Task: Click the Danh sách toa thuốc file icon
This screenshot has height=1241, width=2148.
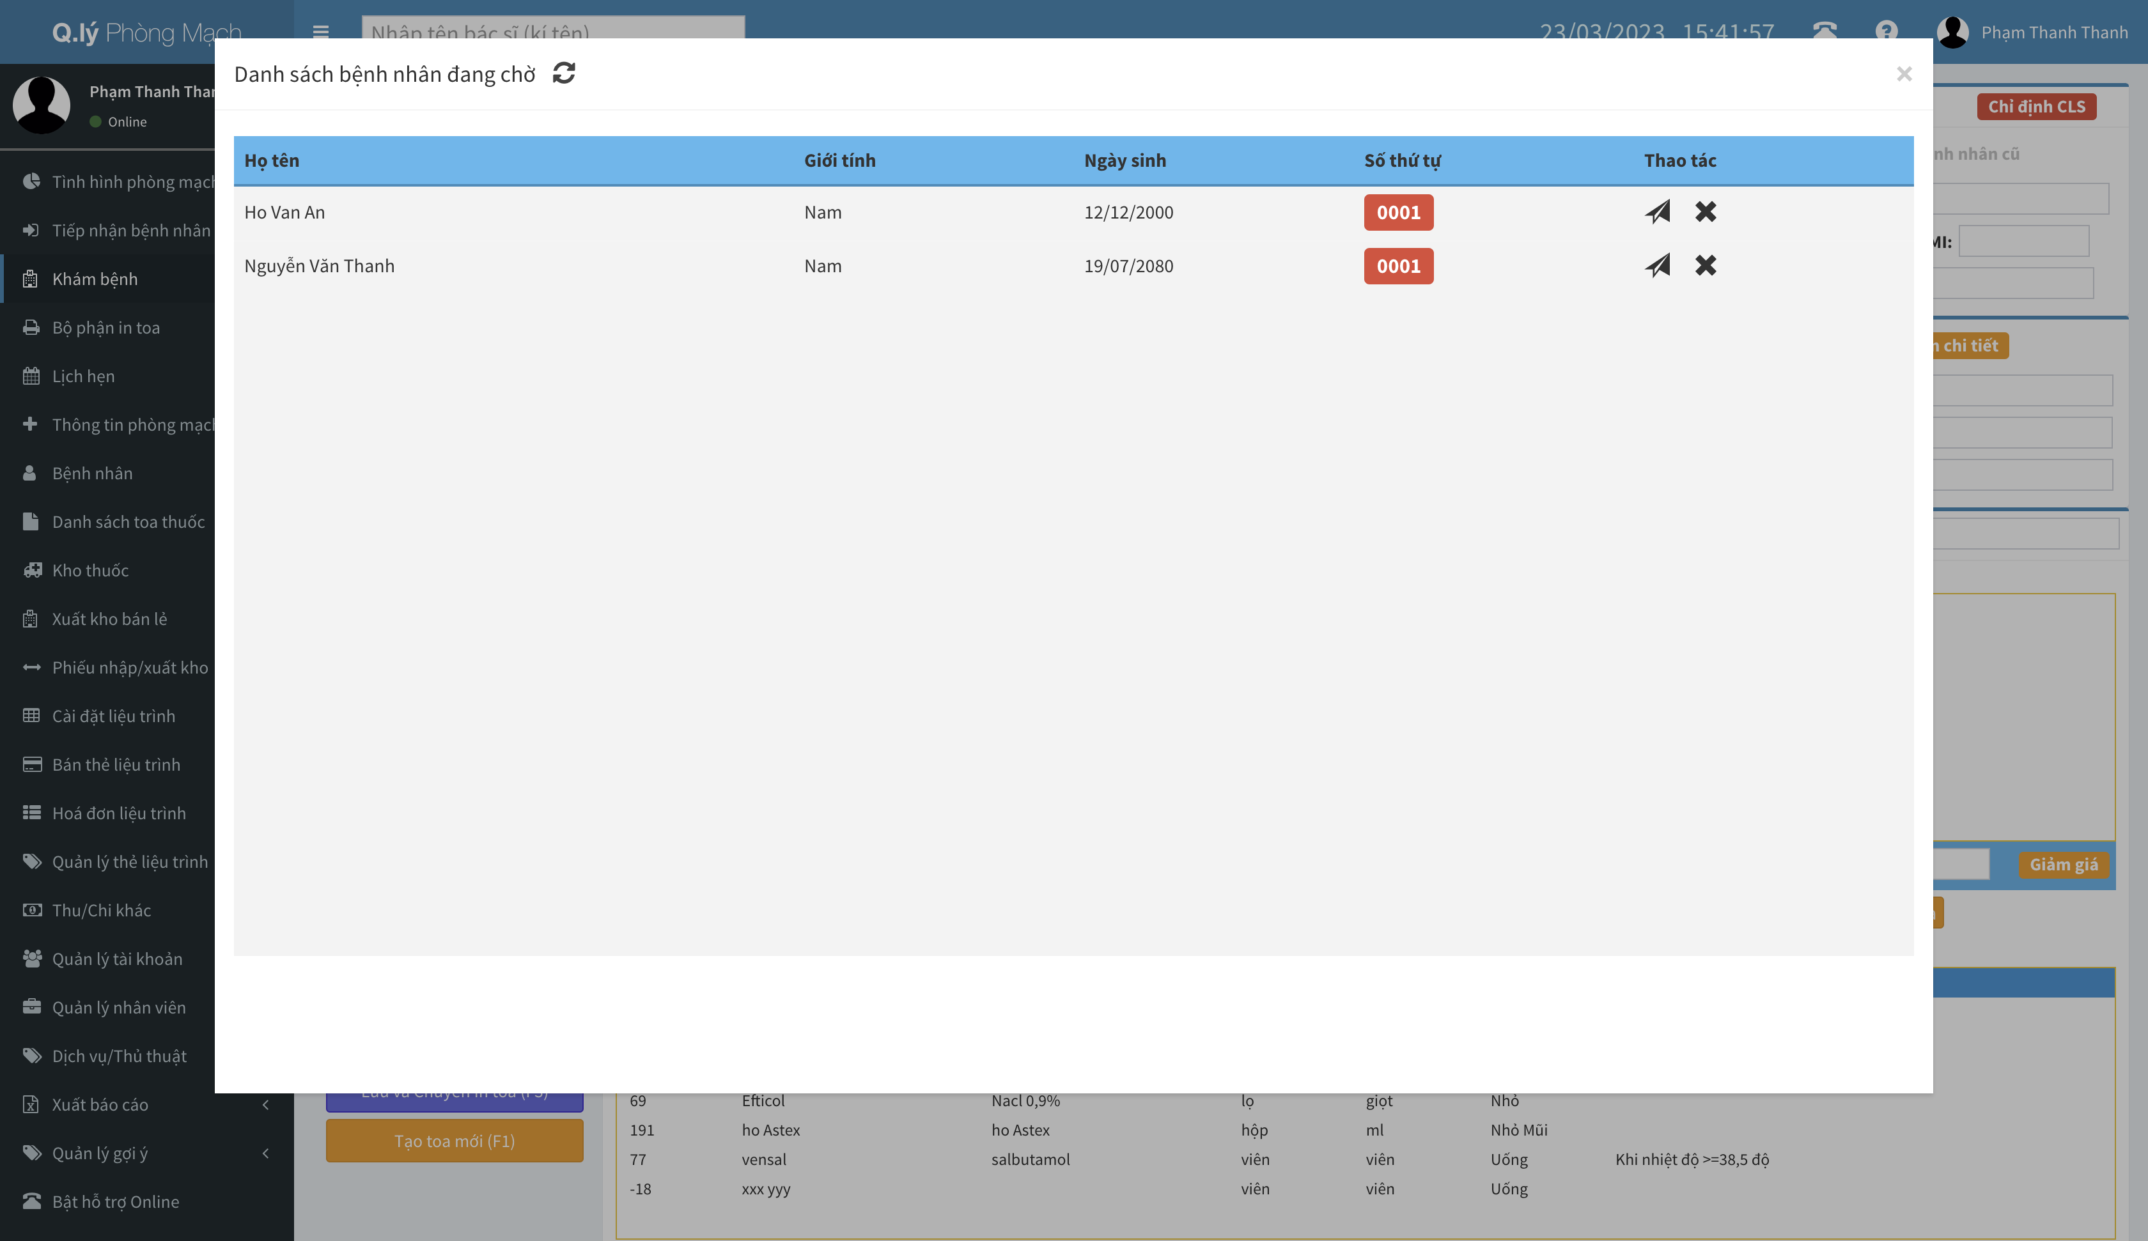Action: click(x=31, y=521)
